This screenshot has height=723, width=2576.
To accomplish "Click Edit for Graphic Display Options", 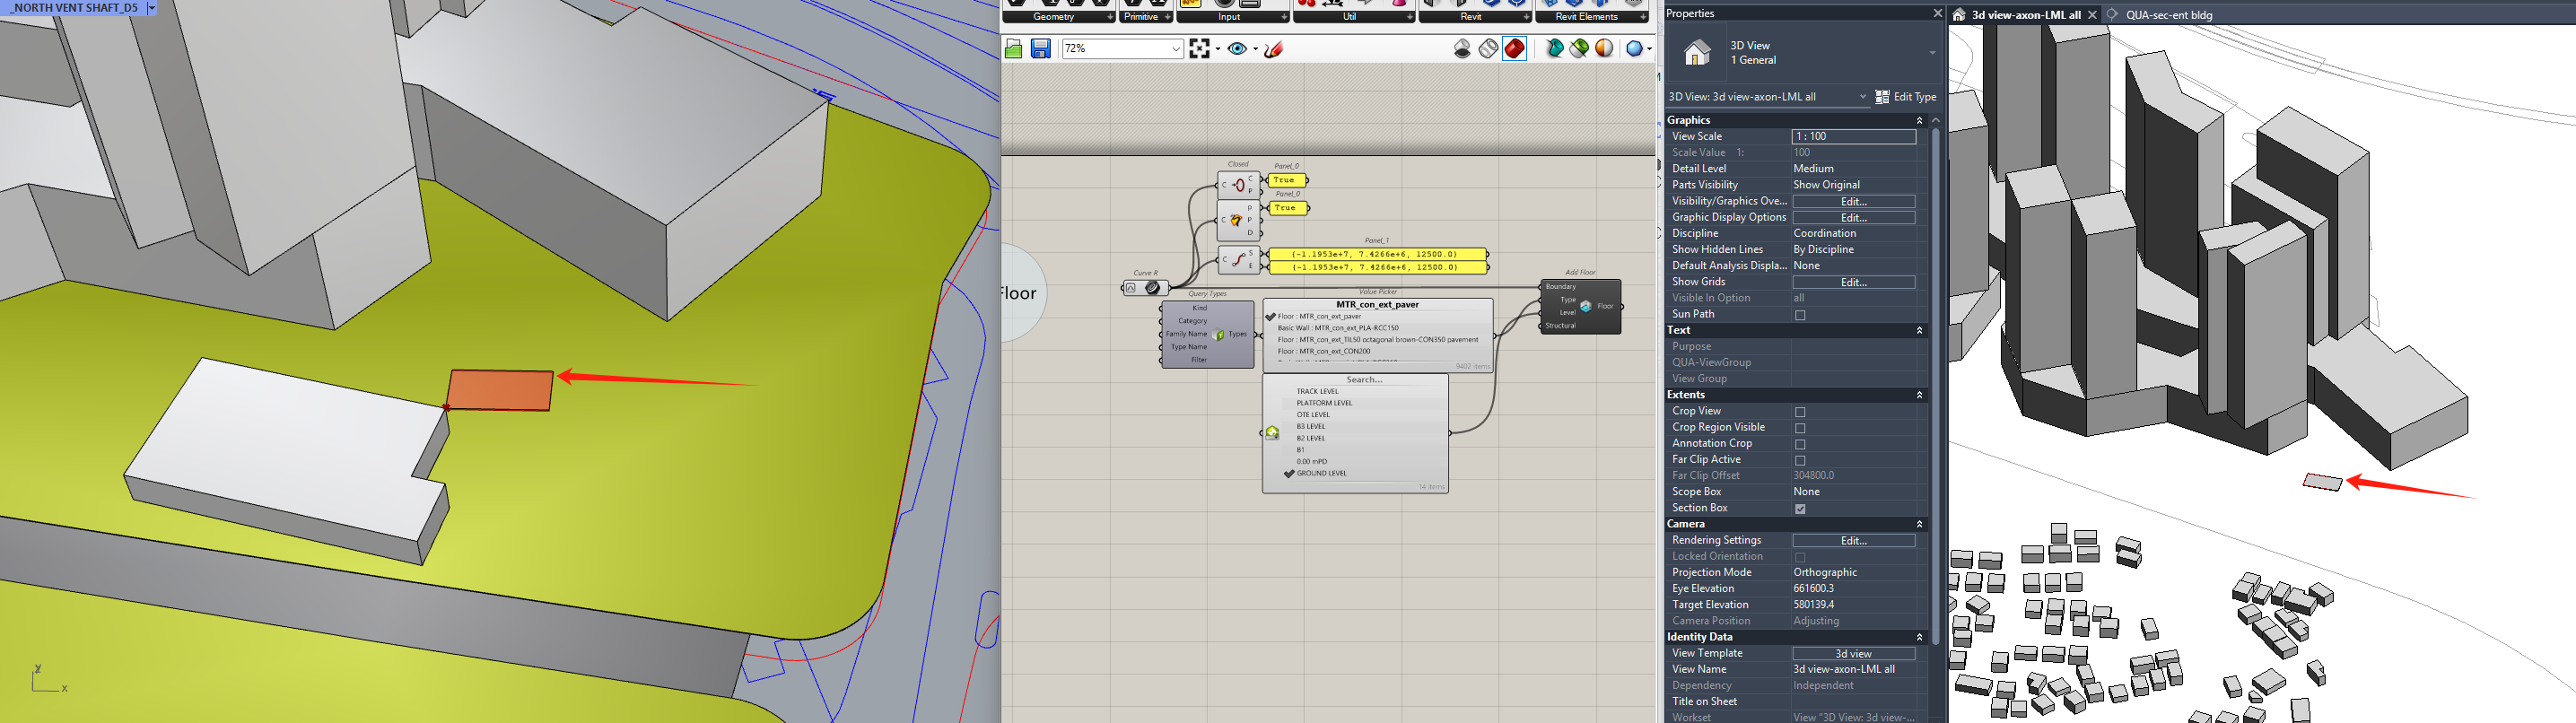I will 1853,218.
